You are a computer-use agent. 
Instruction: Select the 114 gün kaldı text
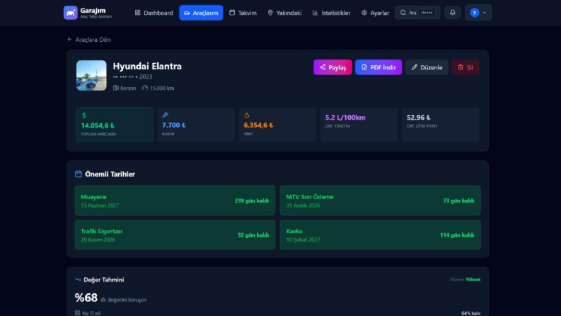click(457, 235)
